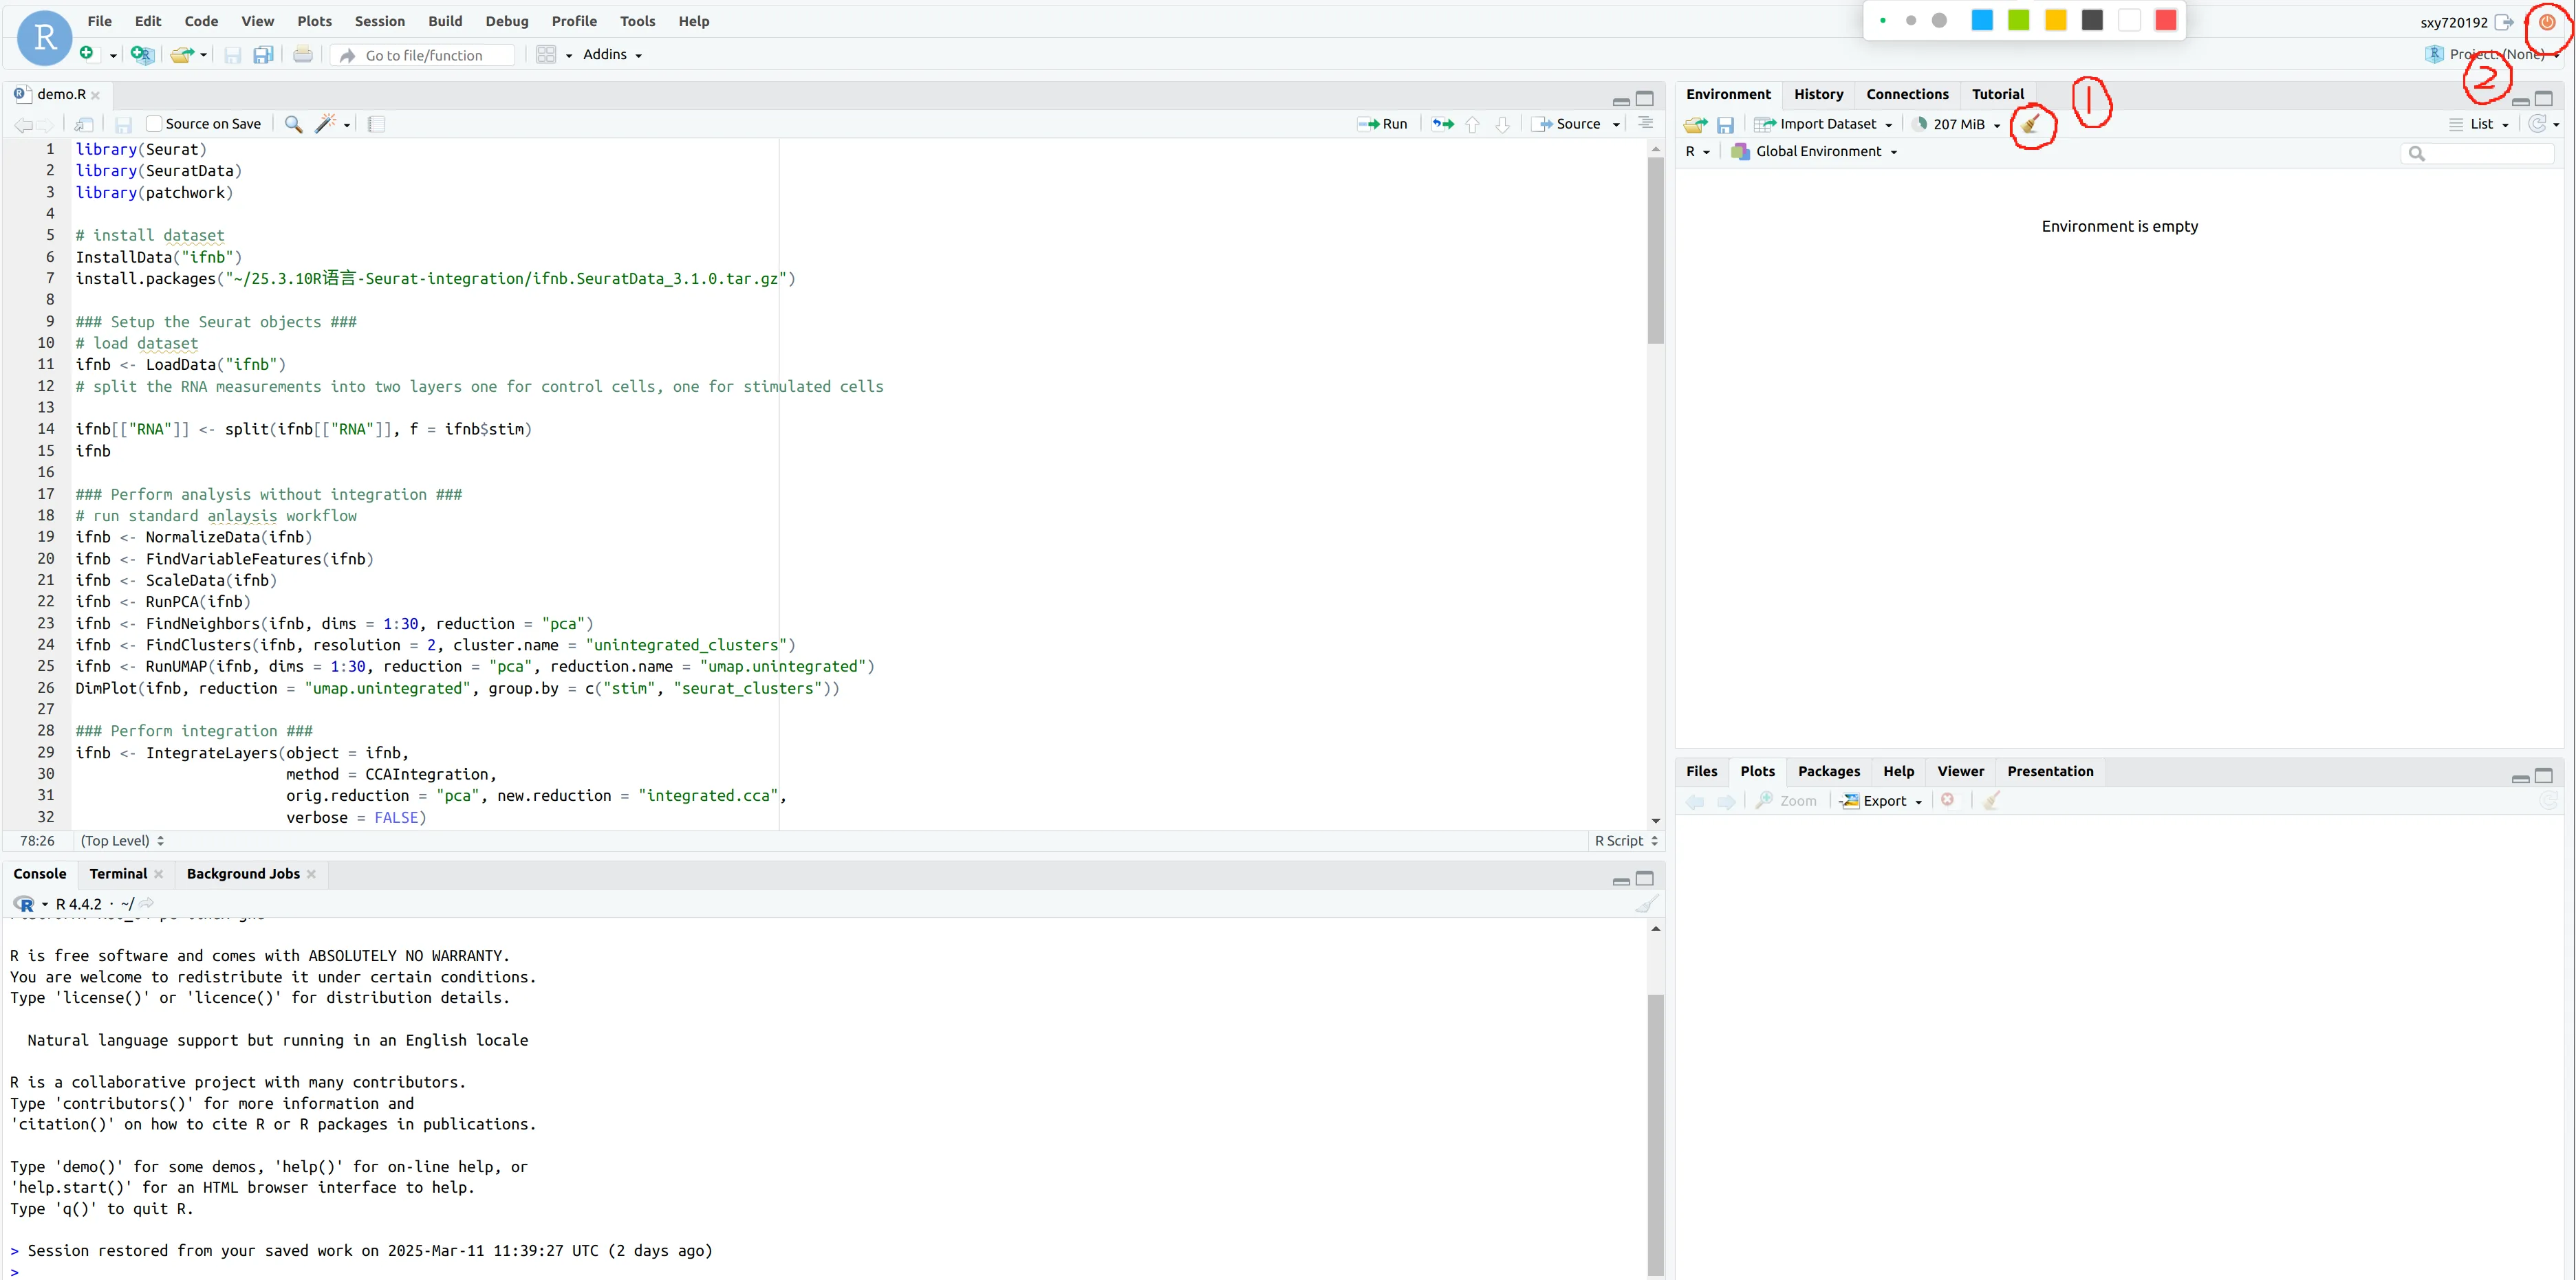2576x1280 pixels.
Task: Click the show document outline icon
Action: click(1645, 124)
